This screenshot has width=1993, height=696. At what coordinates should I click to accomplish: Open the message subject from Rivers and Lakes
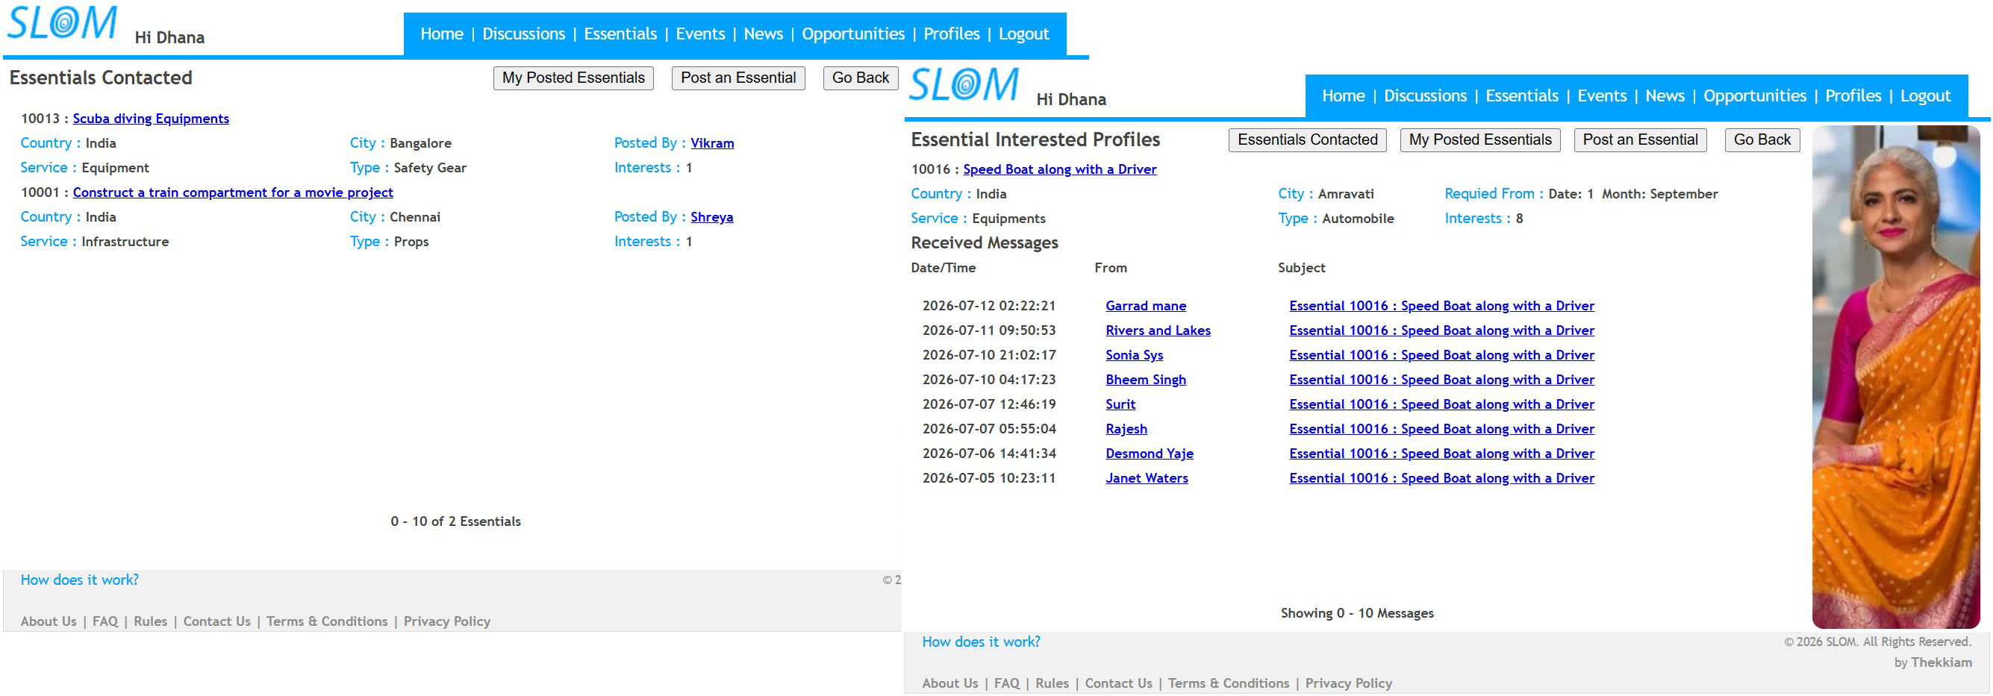[1441, 331]
